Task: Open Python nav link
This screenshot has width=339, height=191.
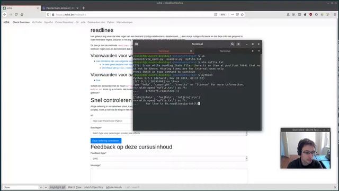Action: point(111,22)
